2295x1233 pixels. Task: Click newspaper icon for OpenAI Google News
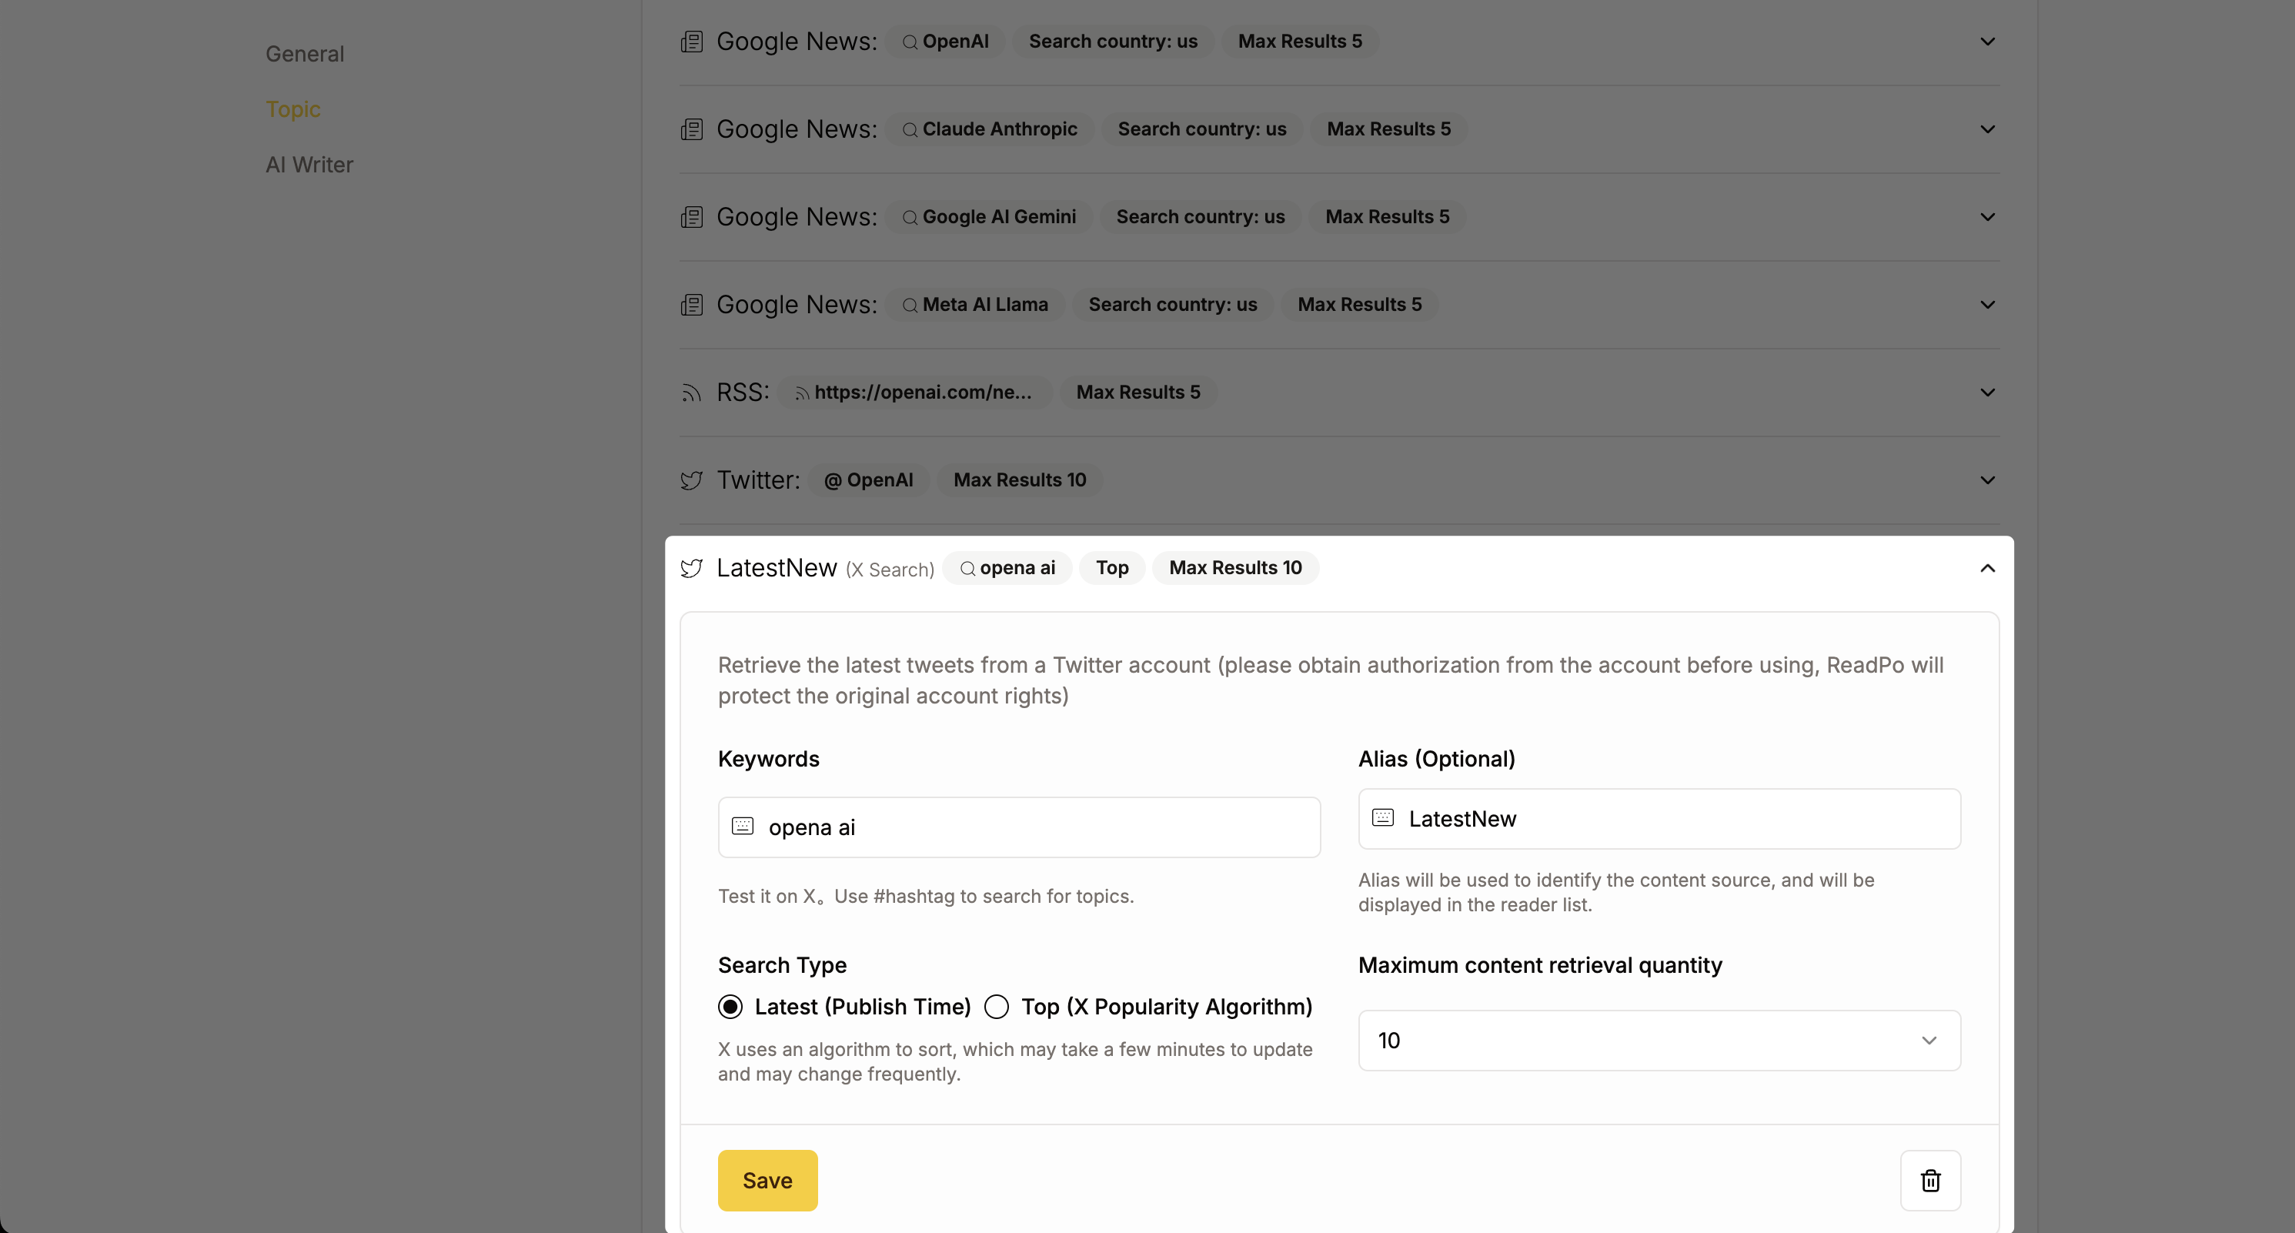[x=691, y=42]
